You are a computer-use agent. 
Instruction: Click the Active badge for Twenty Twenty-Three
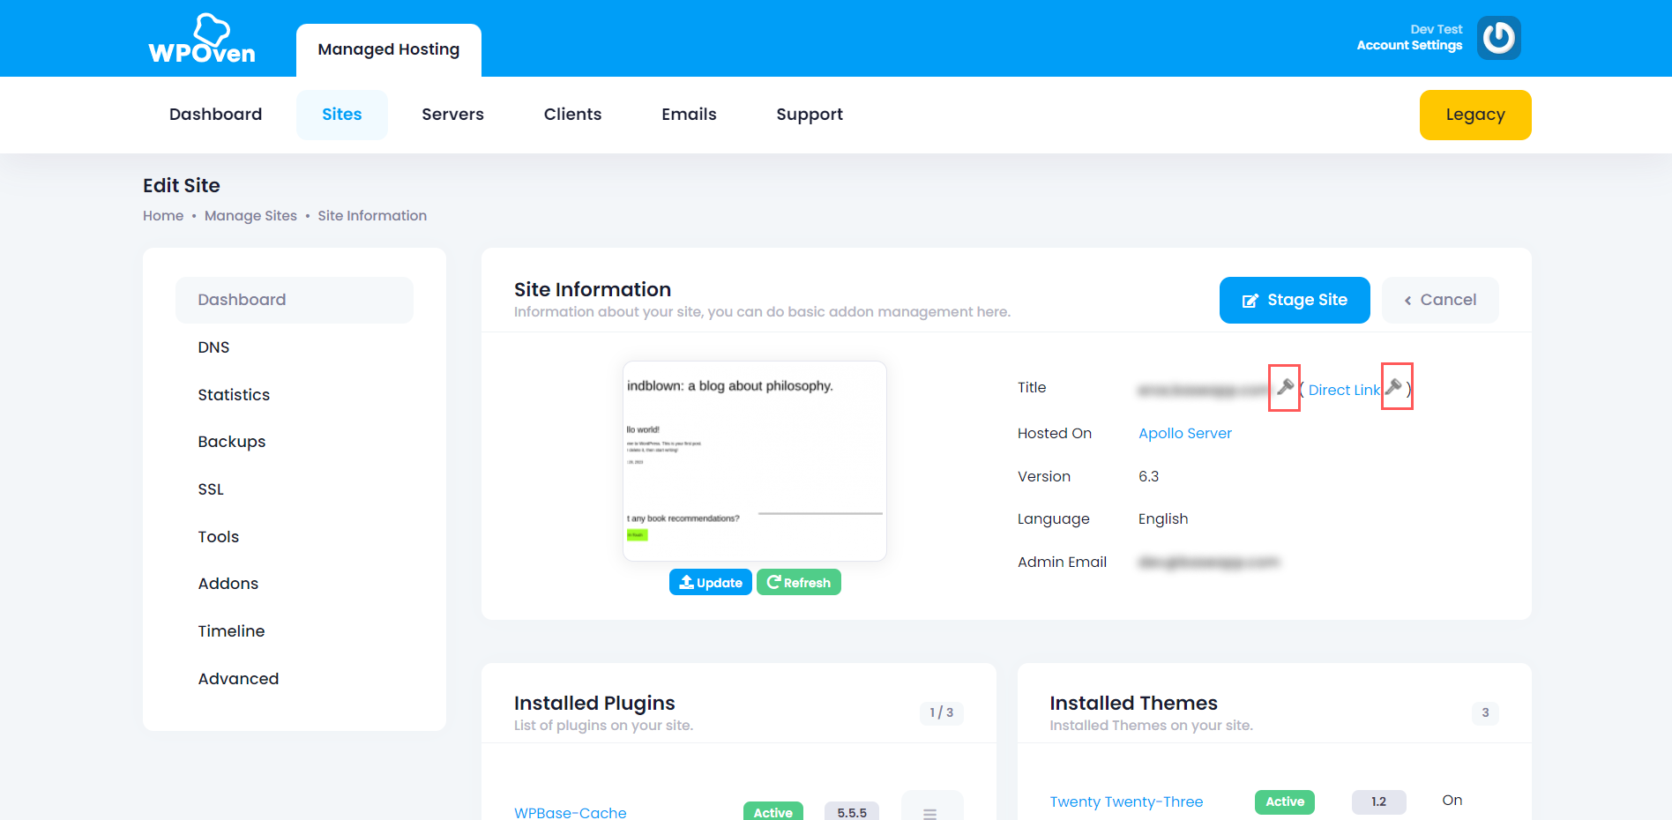coord(1285,801)
